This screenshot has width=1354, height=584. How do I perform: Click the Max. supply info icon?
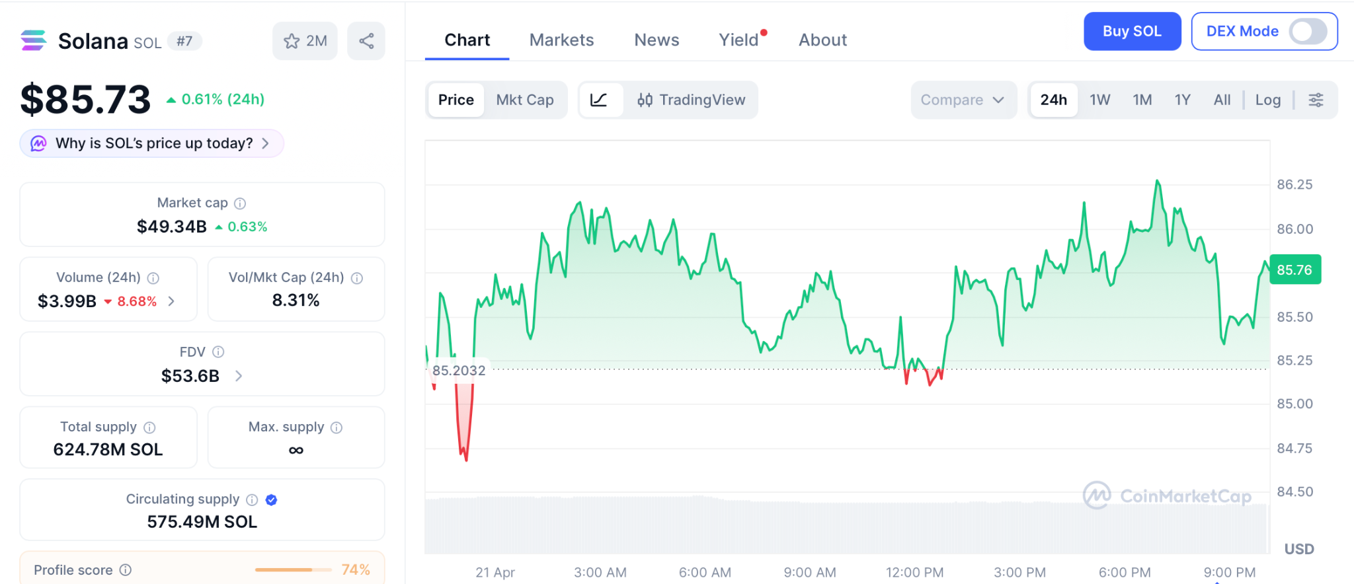pos(337,427)
